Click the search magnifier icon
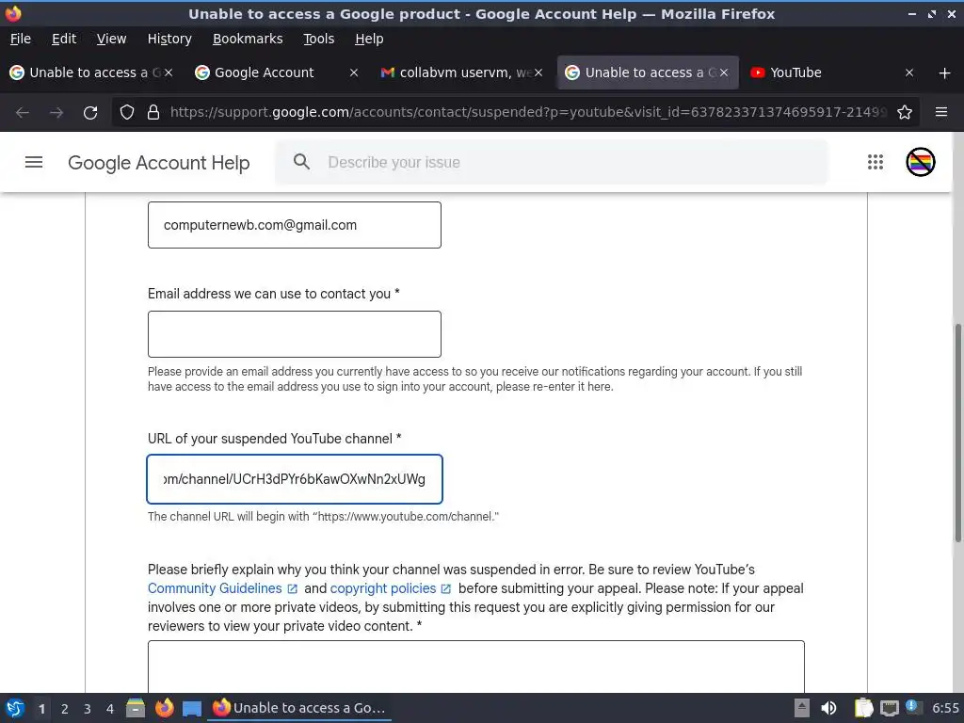Image resolution: width=964 pixels, height=723 pixels. coord(301,162)
